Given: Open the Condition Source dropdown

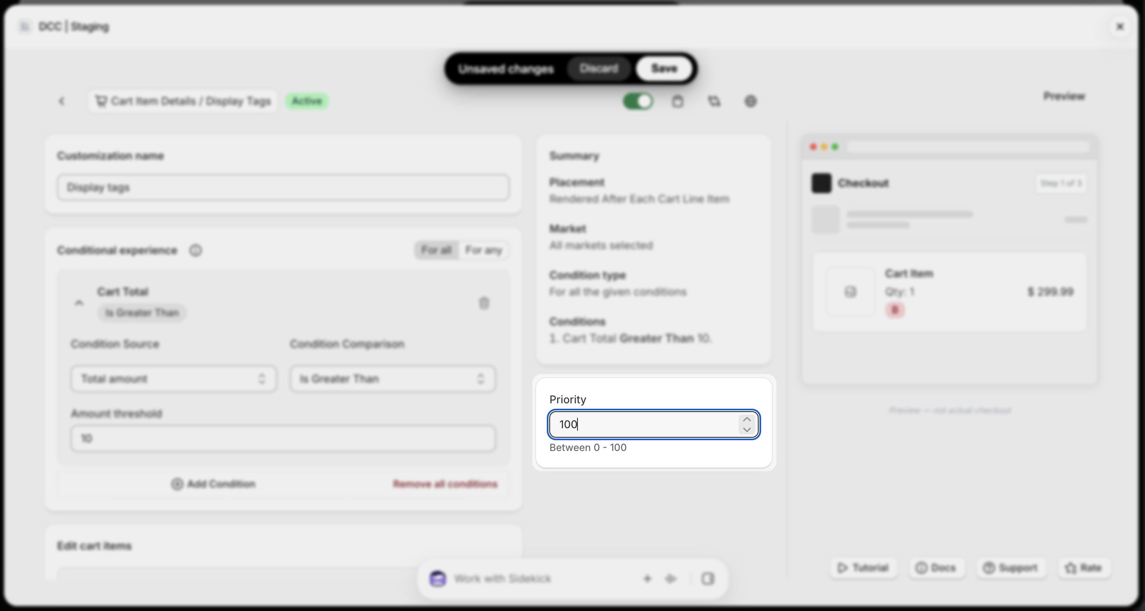Looking at the screenshot, I should [174, 378].
